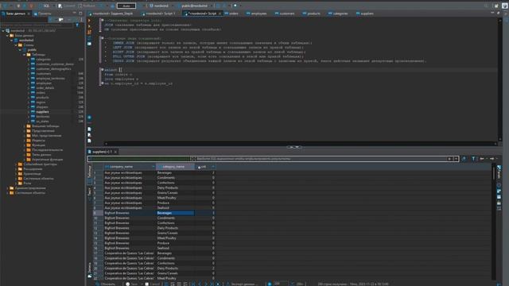Click the editor horizontal scrollbar

tap(301, 144)
